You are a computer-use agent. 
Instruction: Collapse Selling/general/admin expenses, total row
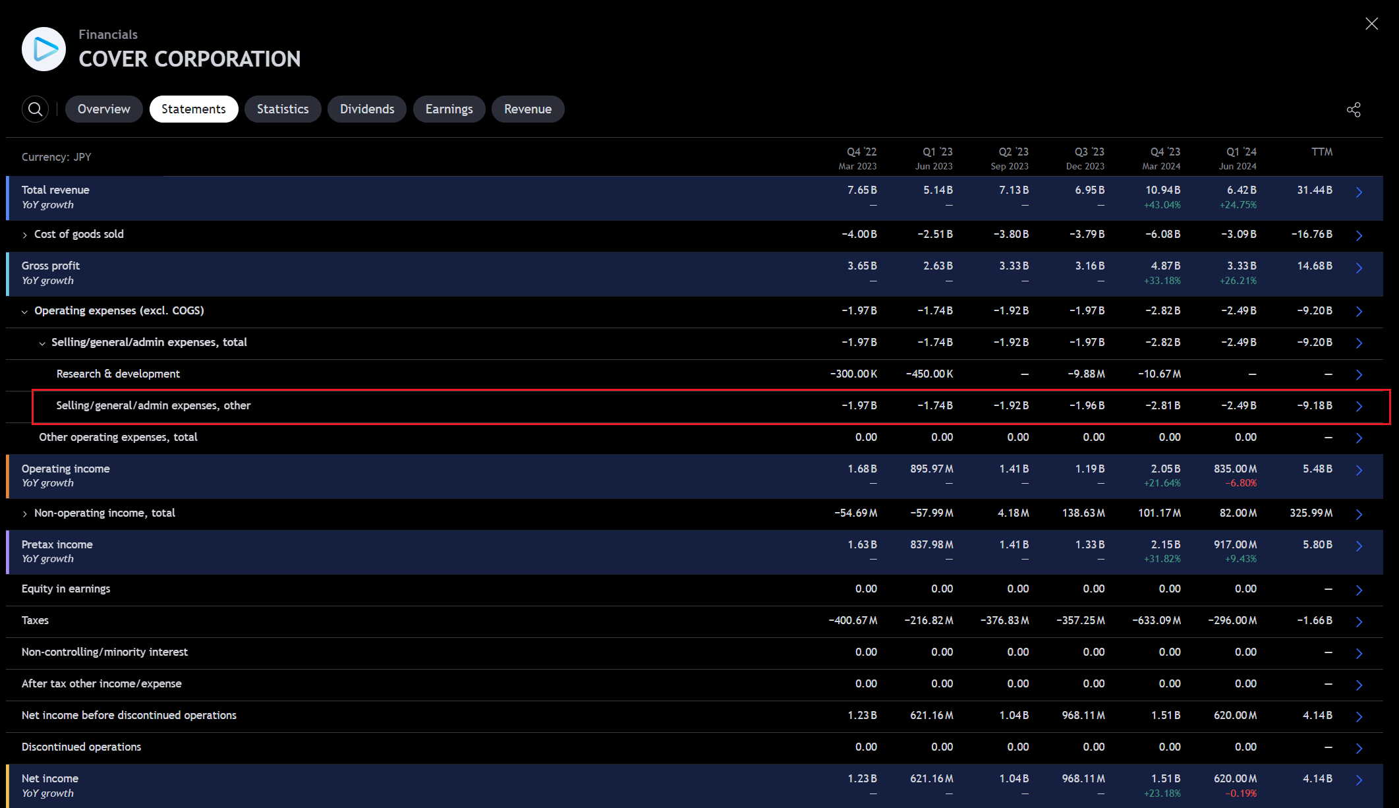click(x=42, y=343)
